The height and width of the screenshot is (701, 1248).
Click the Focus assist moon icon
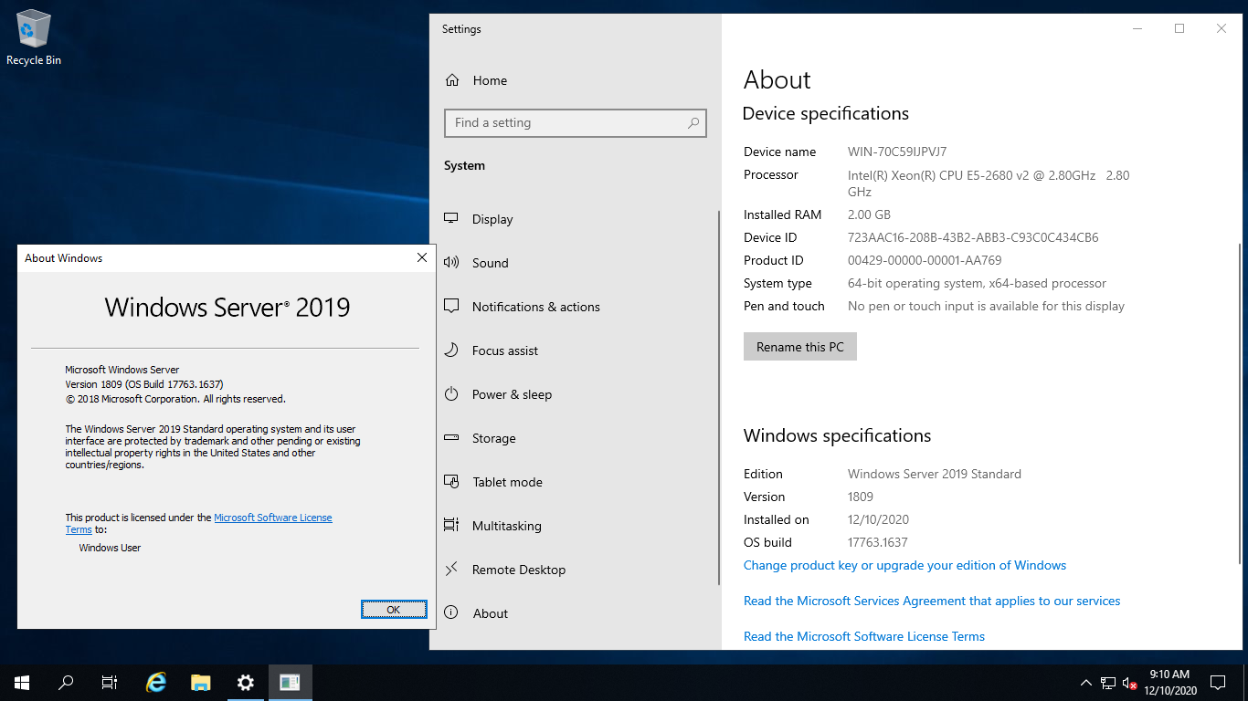tap(451, 350)
